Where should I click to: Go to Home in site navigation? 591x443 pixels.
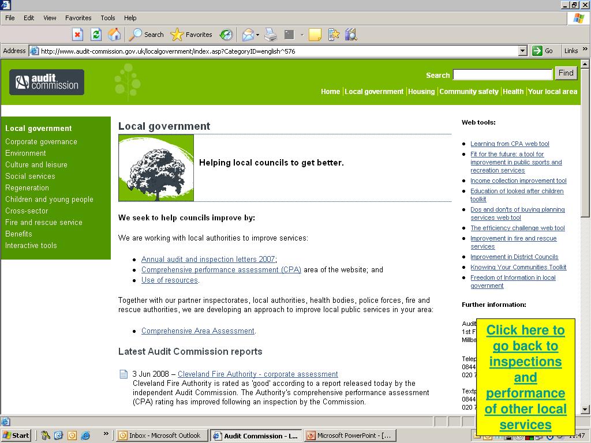pyautogui.click(x=330, y=92)
